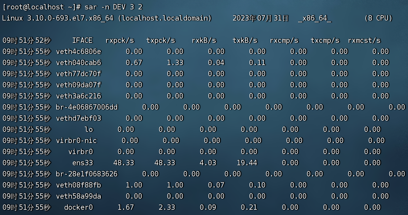Select the architecture label _x86_64_
This screenshot has height=215, width=408.
315,18
